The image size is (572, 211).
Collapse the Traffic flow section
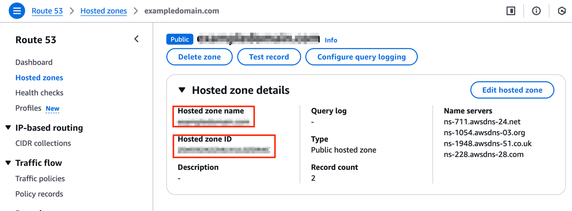pyautogui.click(x=8, y=163)
